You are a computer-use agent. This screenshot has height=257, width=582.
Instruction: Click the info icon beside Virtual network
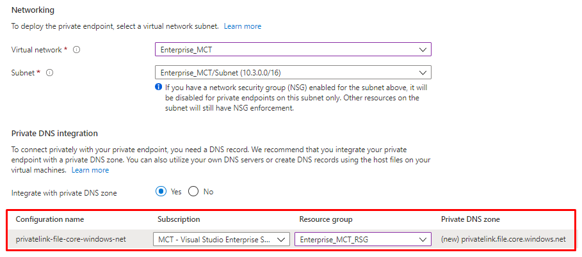click(77, 50)
